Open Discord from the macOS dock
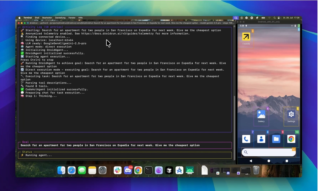318x191 pixels. point(128,170)
